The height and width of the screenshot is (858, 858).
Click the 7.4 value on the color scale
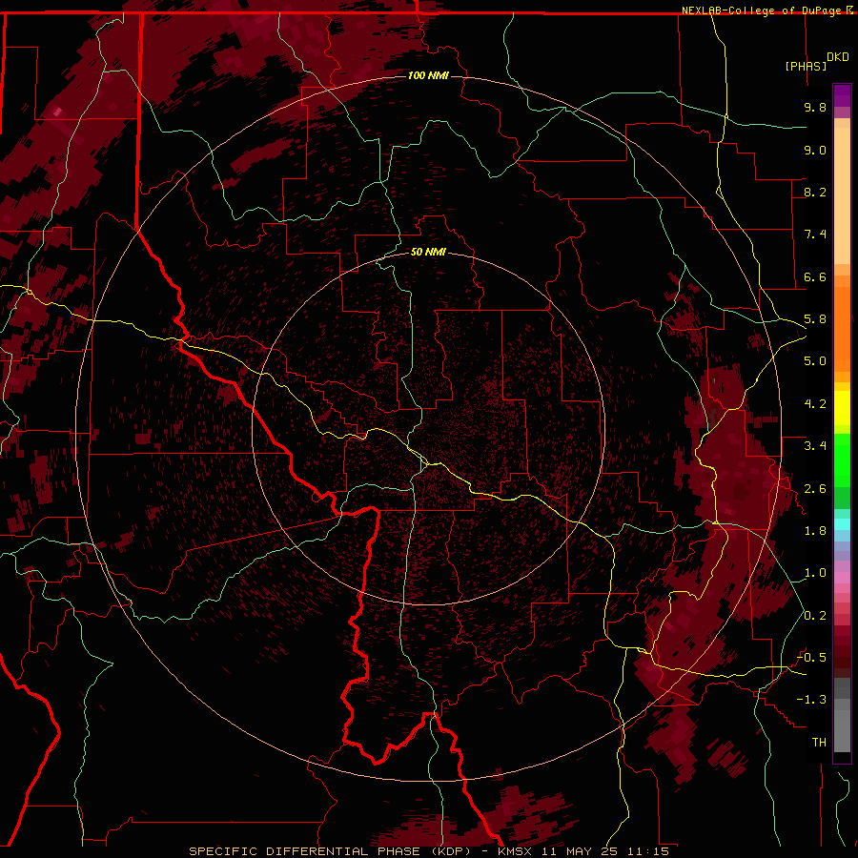[x=815, y=235]
